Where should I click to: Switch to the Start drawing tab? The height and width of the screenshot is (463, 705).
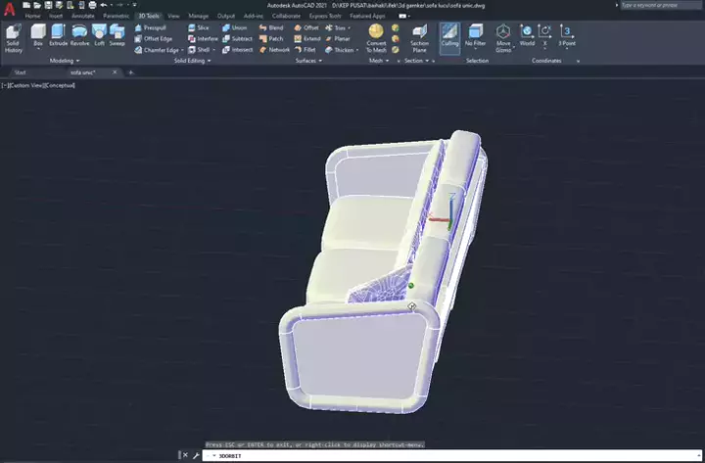20,72
